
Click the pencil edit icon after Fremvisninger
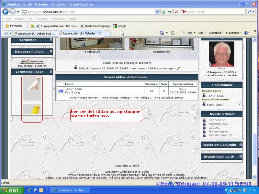(x=178, y=68)
